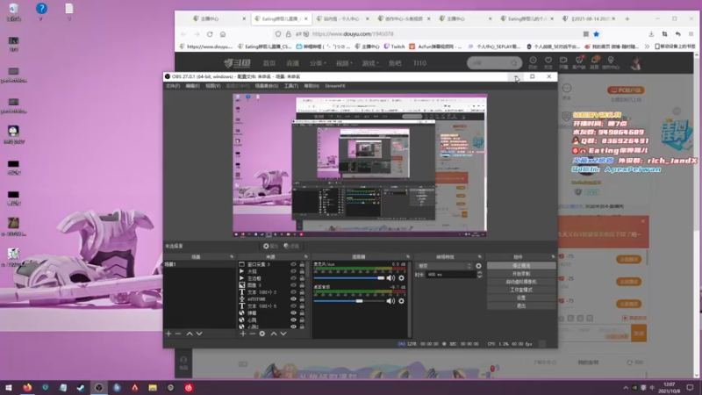
Task: Open the red NetEase Music taskbar icon
Action: [189, 387]
